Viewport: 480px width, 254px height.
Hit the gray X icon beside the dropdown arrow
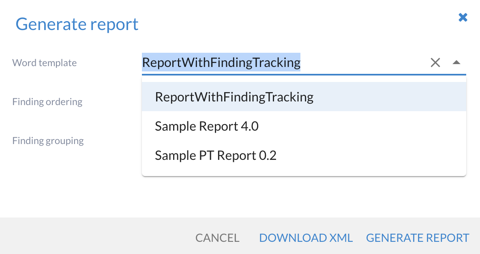coord(435,62)
